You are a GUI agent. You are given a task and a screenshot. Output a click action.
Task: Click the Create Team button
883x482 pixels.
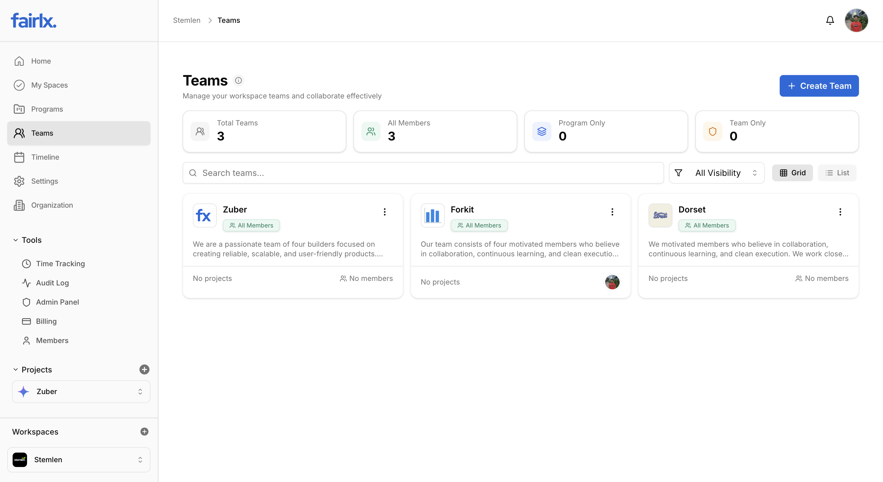click(x=819, y=86)
